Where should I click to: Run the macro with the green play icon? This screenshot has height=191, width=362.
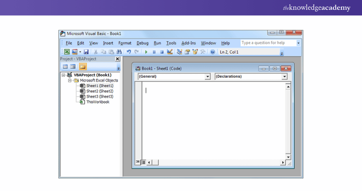click(146, 52)
